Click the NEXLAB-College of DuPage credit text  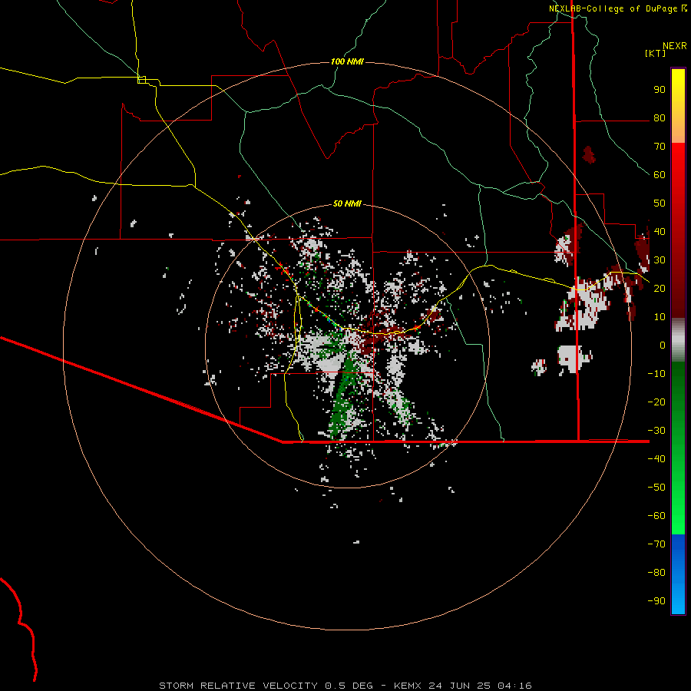click(x=613, y=8)
